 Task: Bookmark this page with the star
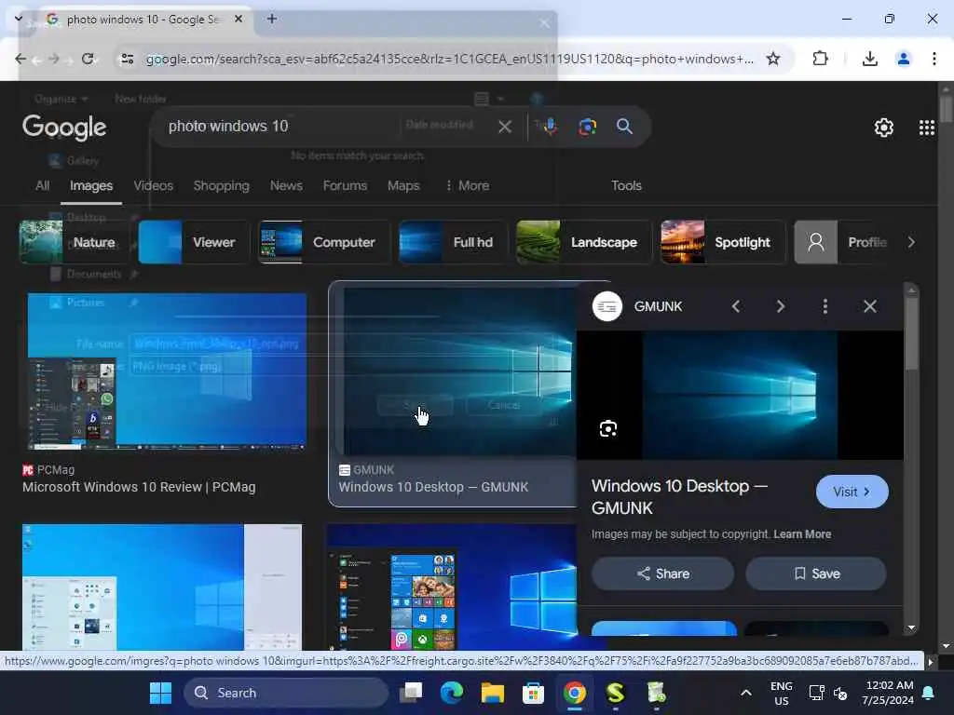(x=772, y=59)
